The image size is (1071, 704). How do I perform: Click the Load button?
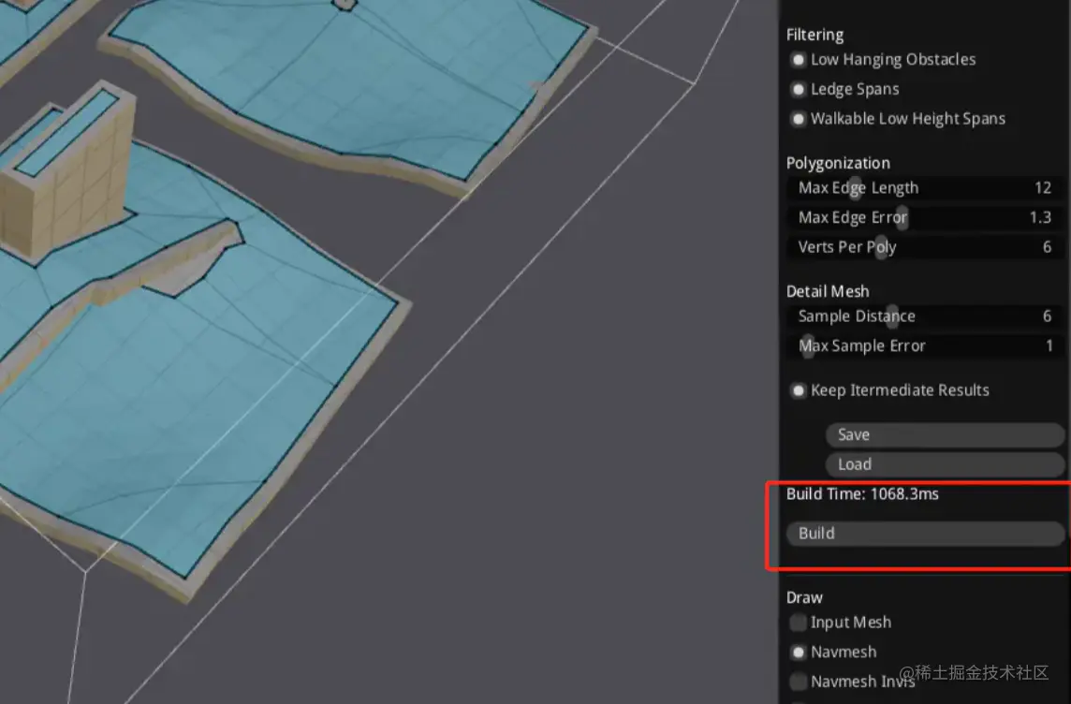point(946,464)
